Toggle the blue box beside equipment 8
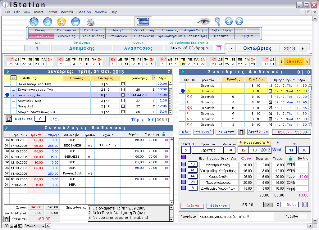The width and height of the screenshot is (319, 230). (184, 188)
